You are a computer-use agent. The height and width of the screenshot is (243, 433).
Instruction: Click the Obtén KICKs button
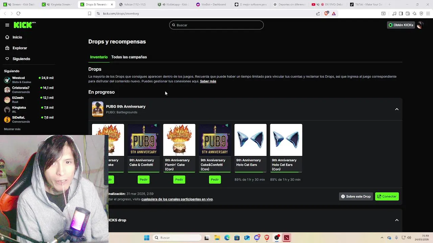[x=401, y=25]
